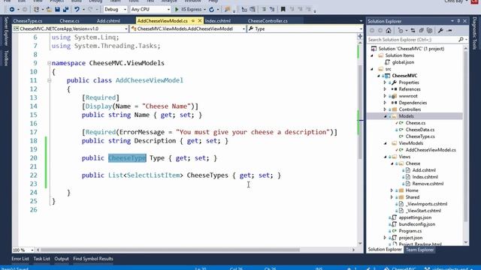
Task: Collapse the namespace CheeseMVC.ViewModels outline block
Action: point(49,63)
